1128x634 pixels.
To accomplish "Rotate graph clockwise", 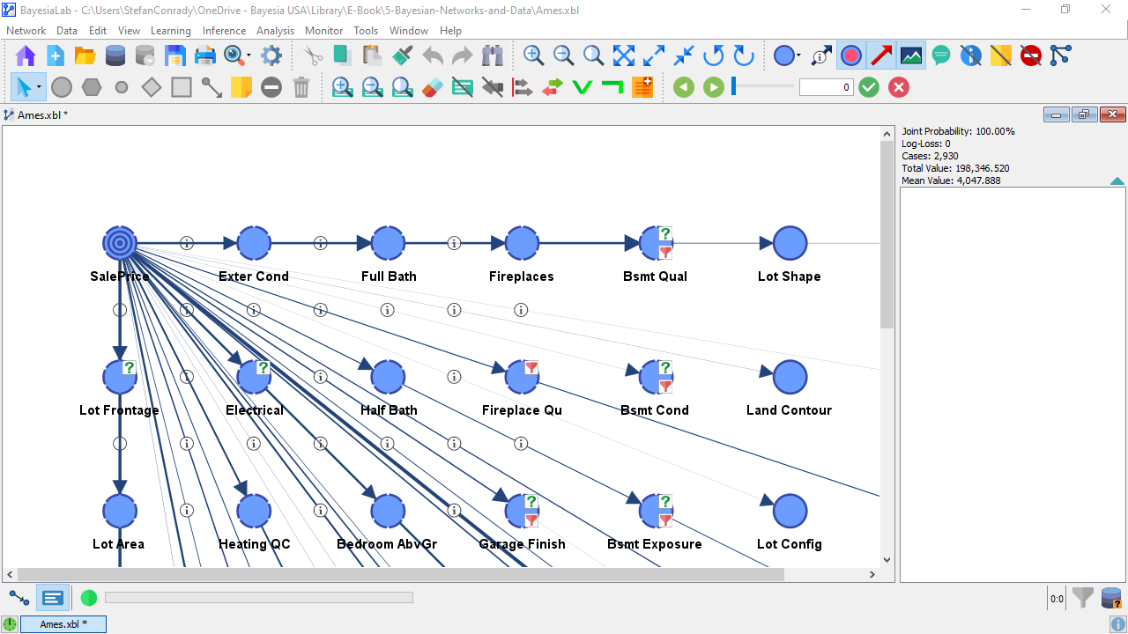I will coord(744,56).
